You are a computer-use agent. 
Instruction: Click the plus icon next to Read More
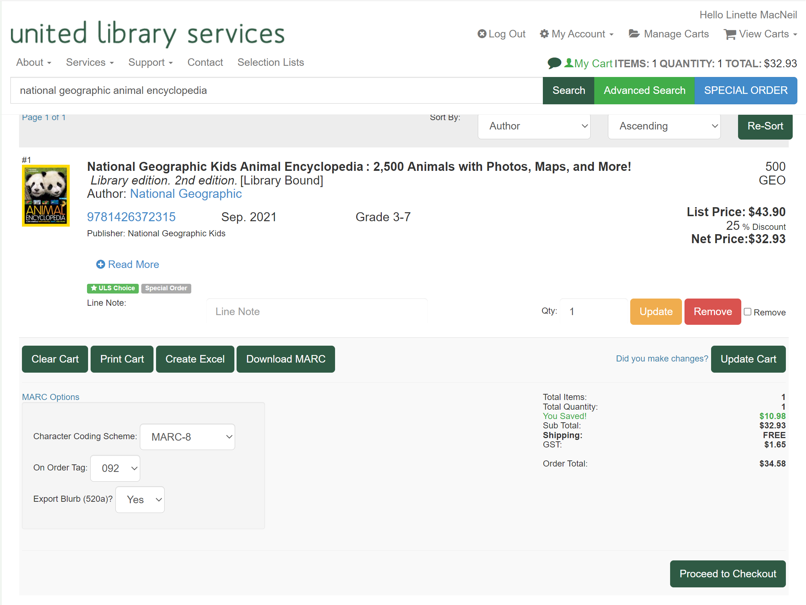coord(101,264)
